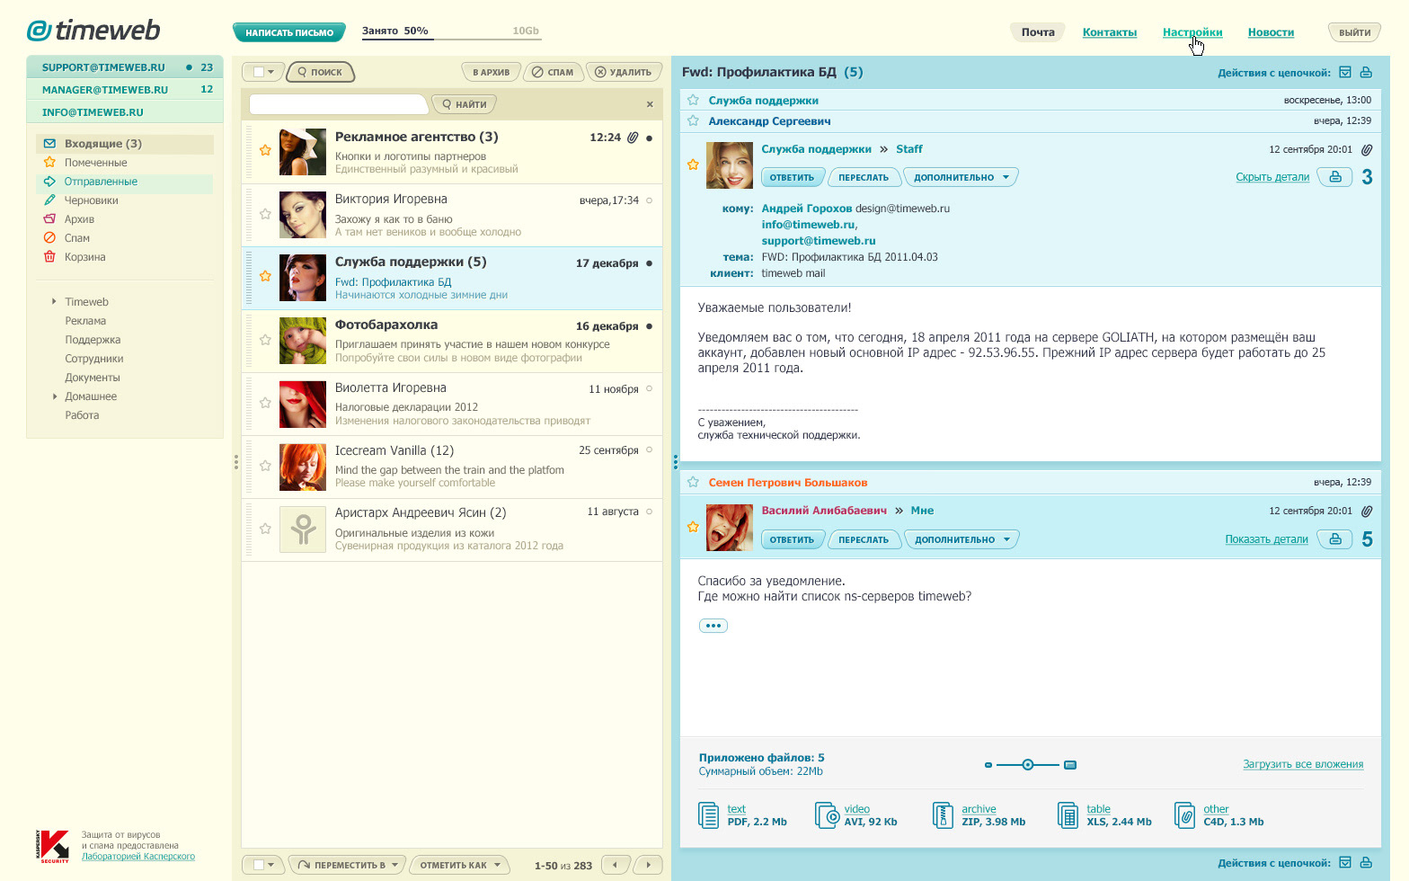Toggle star on Рекламное агентство message
The height and width of the screenshot is (881, 1409).
265,150
